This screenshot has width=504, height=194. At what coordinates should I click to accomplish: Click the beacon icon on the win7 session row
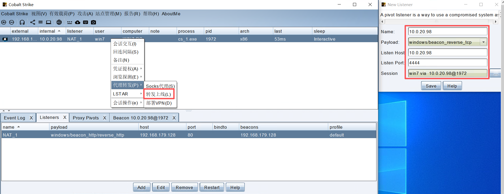point(5,39)
